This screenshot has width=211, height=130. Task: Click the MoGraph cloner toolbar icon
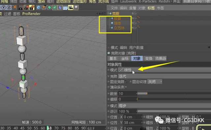(55, 8)
